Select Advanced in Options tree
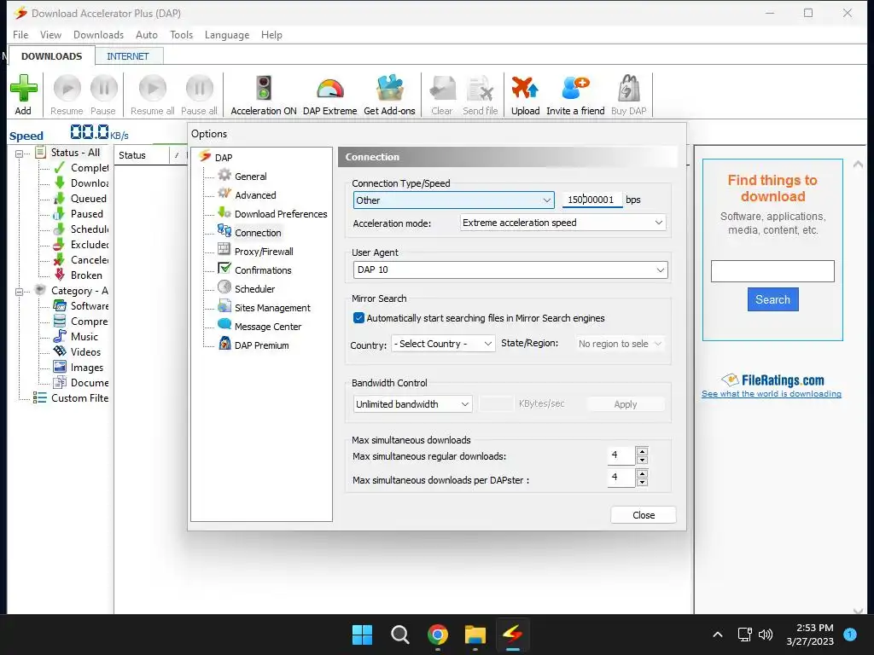874x655 pixels. click(x=255, y=195)
